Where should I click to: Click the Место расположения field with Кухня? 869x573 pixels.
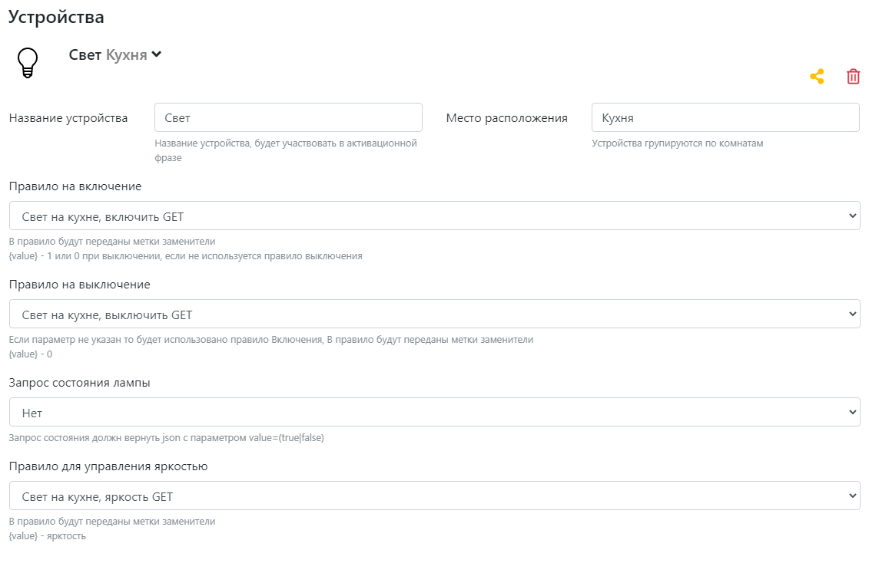coord(725,118)
